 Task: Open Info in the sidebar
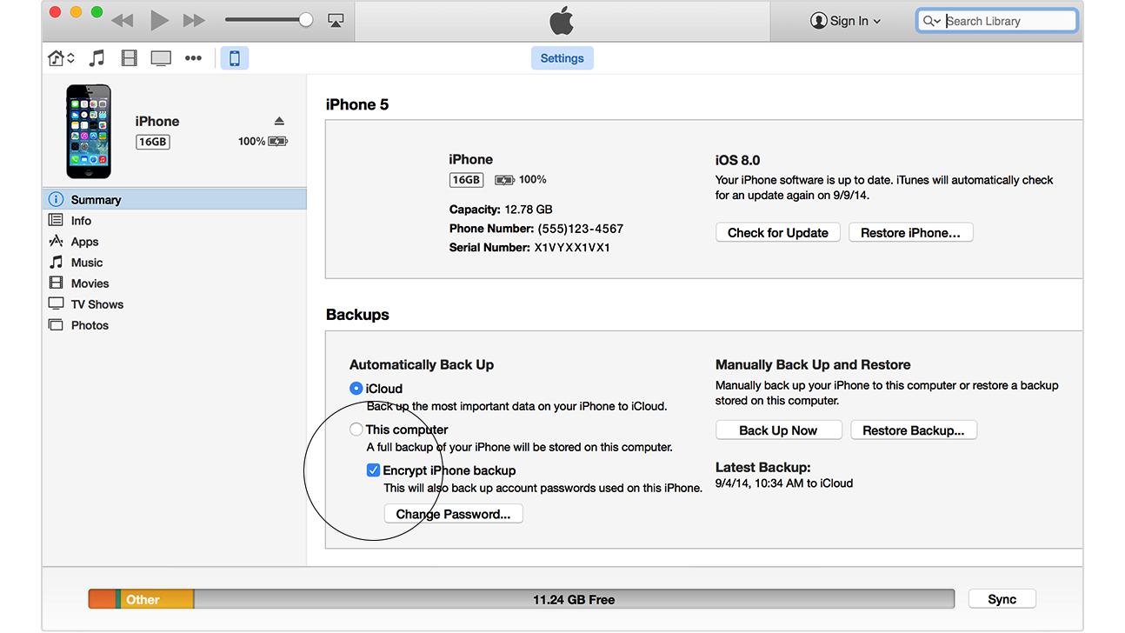pyautogui.click(x=174, y=221)
